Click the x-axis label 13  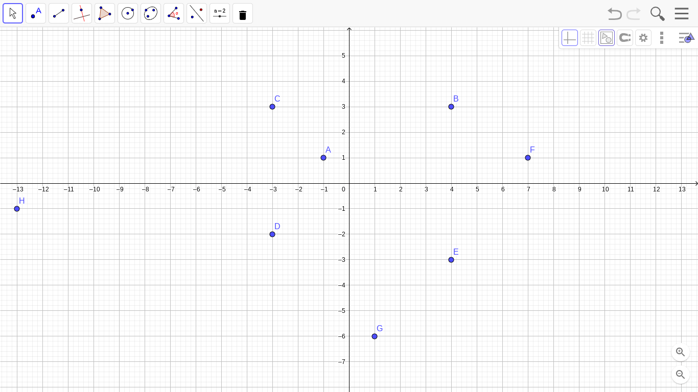tap(682, 189)
